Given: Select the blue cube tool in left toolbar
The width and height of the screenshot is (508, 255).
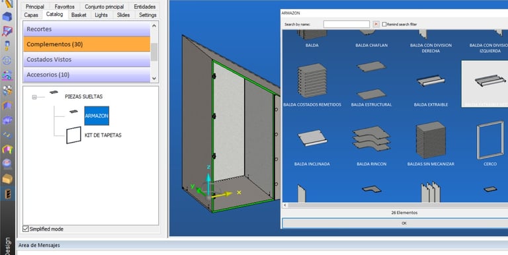Looking at the screenshot, I should [x=7, y=17].
